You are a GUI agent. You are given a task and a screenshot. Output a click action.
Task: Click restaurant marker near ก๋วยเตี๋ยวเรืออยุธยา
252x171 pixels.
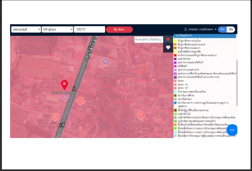tap(80, 101)
